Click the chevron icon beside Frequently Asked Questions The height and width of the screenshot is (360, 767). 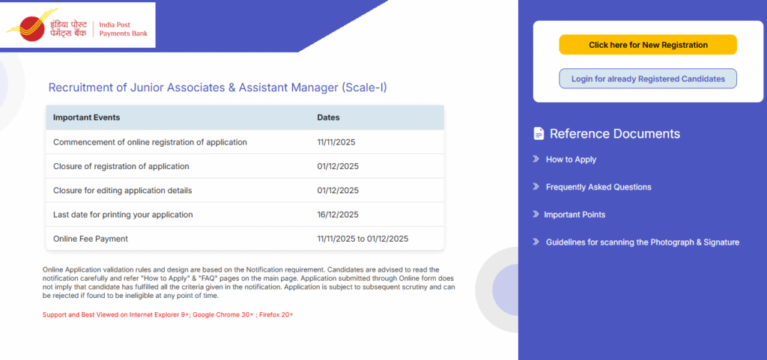(x=536, y=186)
